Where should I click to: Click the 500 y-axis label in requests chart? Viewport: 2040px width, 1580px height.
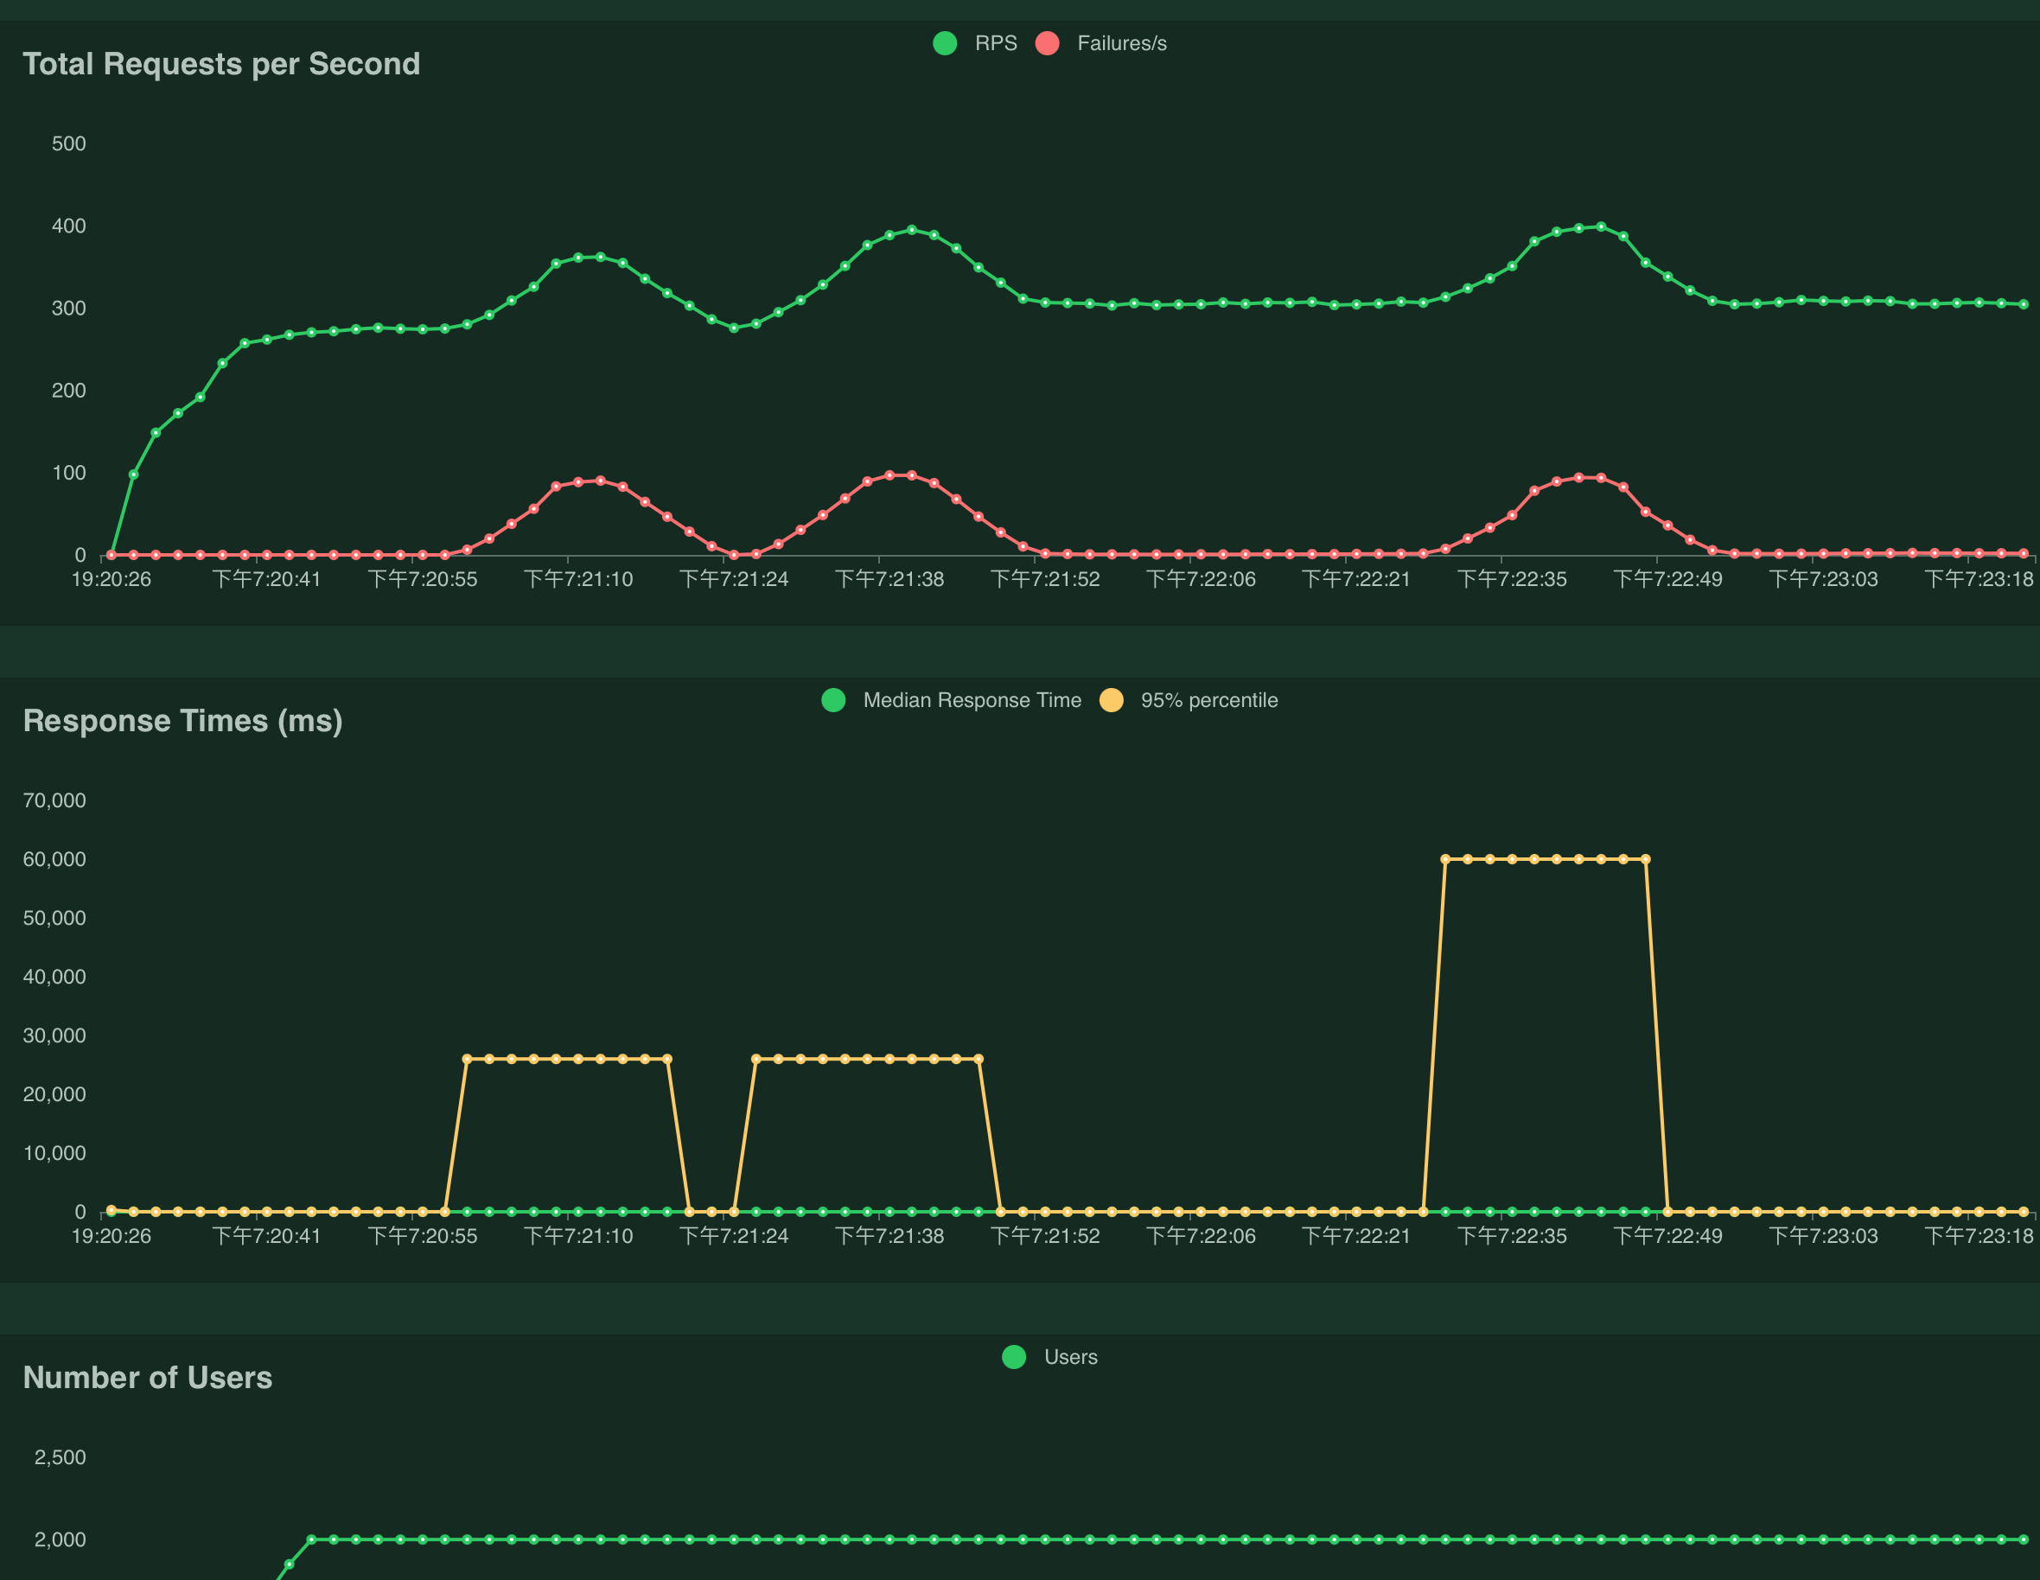[68, 143]
